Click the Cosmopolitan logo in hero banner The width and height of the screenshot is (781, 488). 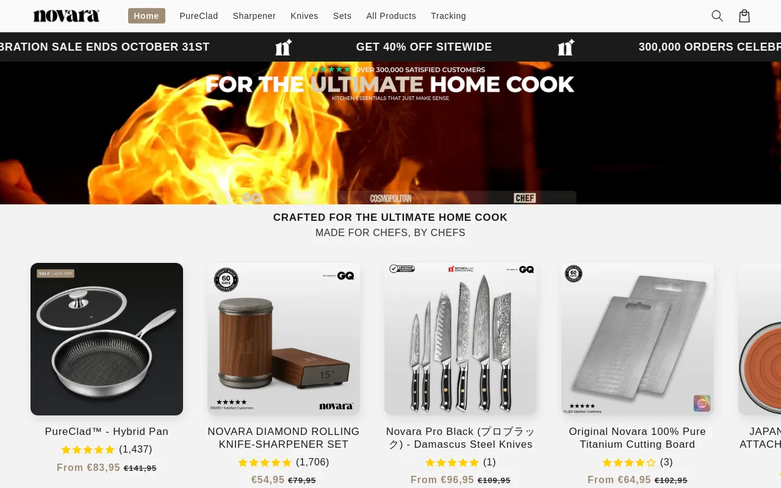coord(390,198)
